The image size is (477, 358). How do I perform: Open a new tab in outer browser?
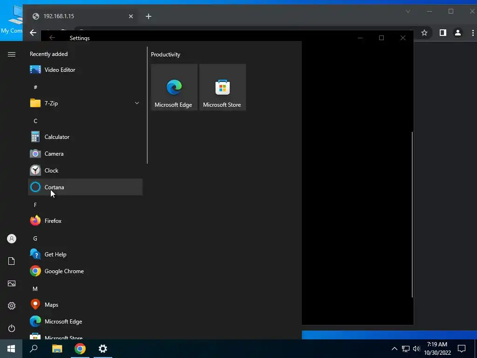coord(149,16)
